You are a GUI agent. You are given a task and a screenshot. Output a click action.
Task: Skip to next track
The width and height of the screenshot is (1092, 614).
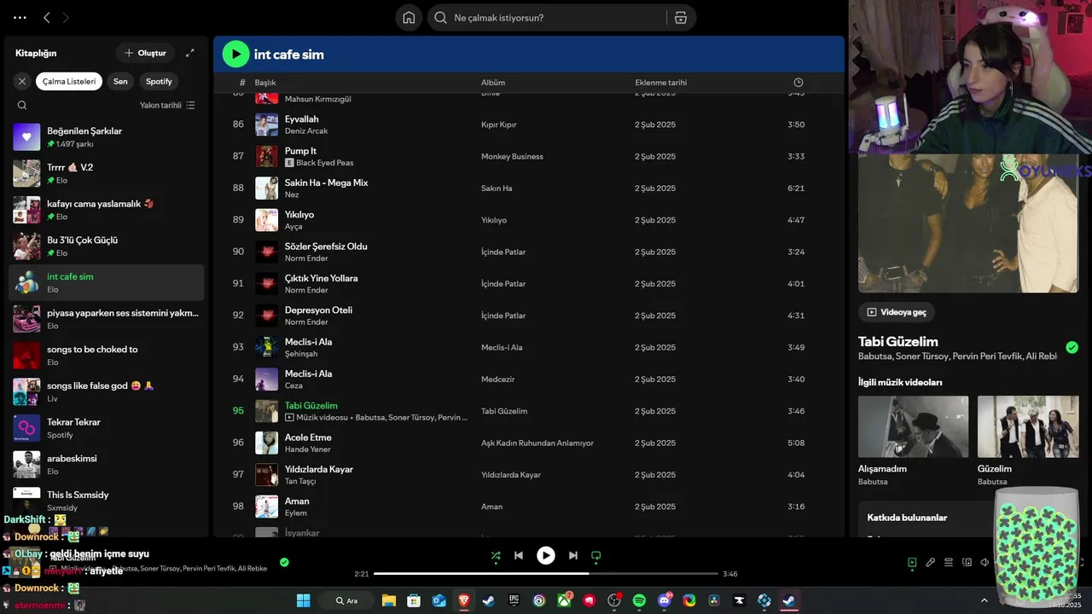tap(573, 556)
